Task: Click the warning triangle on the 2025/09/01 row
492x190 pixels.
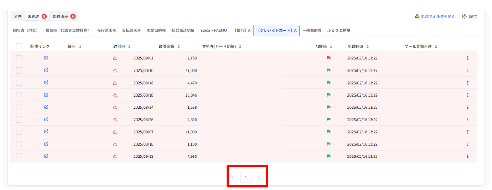Action: 115,58
